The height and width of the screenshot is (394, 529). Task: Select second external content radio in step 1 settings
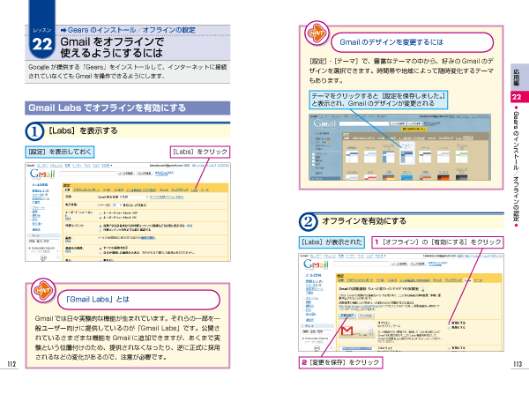pos(101,230)
